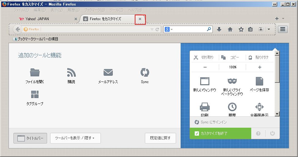
Task: Click カスタマイズを終了 green button
Action: [x=220, y=133]
